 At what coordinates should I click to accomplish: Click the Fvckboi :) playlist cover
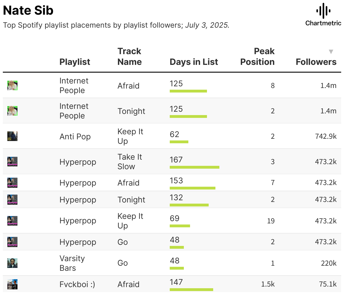pos(12,284)
